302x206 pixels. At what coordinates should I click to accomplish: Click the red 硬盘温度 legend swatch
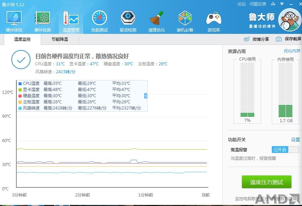tap(20, 96)
